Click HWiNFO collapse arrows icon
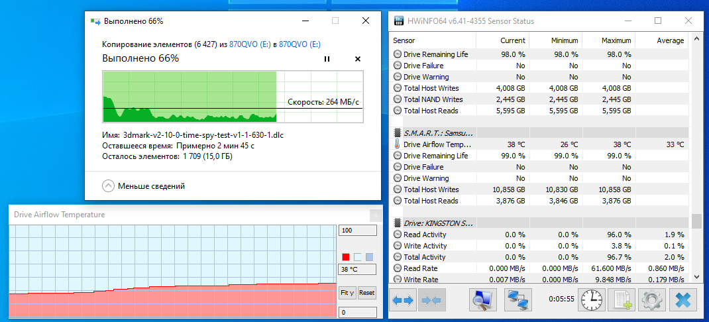This screenshot has height=322, width=709. pyautogui.click(x=432, y=300)
